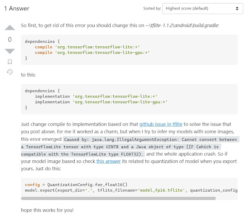Show the answer's activity history

tap(10, 72)
